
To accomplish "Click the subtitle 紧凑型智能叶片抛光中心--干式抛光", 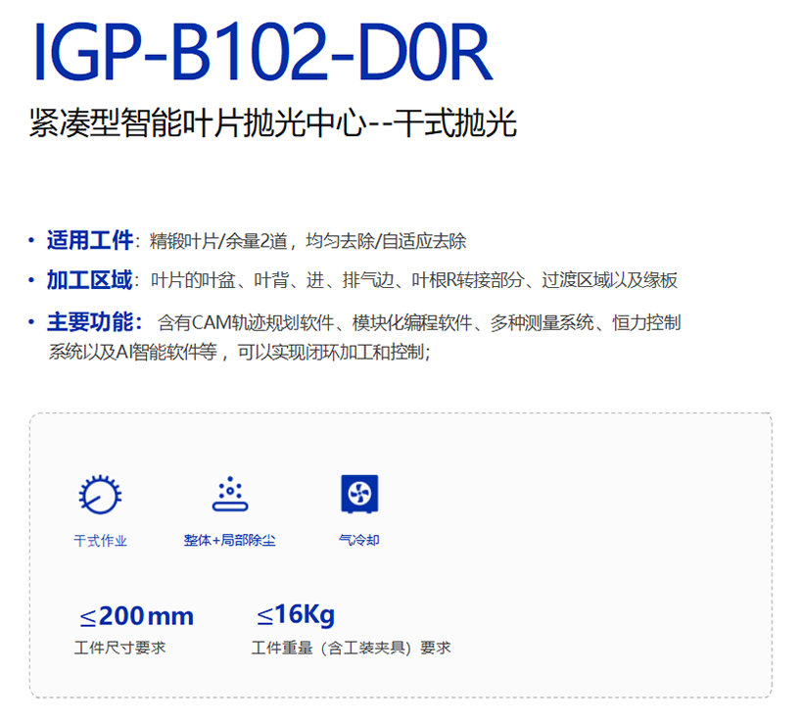I will [x=273, y=123].
